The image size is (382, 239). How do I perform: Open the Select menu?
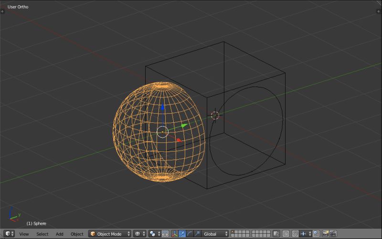tap(42, 234)
